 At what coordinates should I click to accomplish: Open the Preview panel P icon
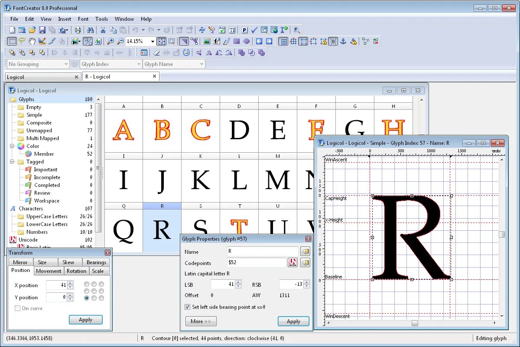coord(244,30)
